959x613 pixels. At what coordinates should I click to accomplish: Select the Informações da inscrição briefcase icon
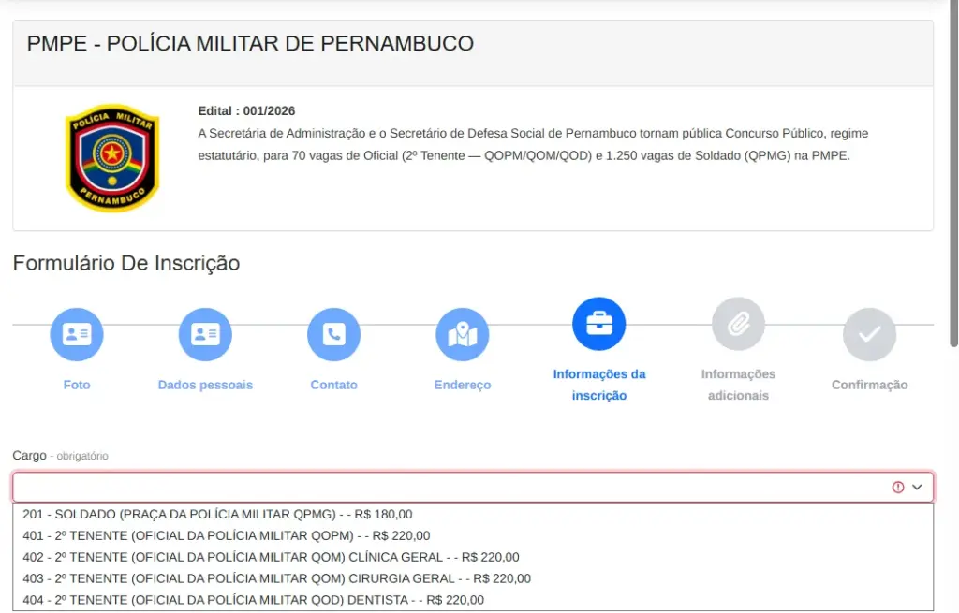tap(598, 324)
